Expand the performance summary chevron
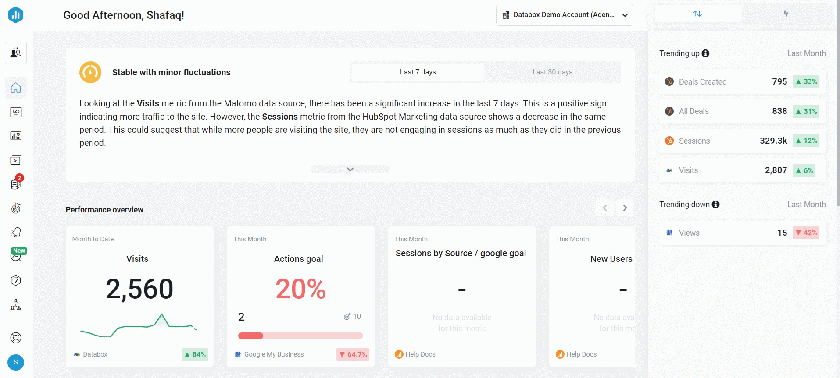 (350, 169)
